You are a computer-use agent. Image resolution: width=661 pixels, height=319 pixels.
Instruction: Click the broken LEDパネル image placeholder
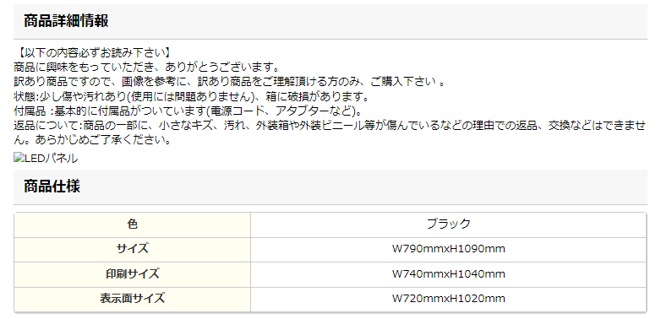coord(46,159)
